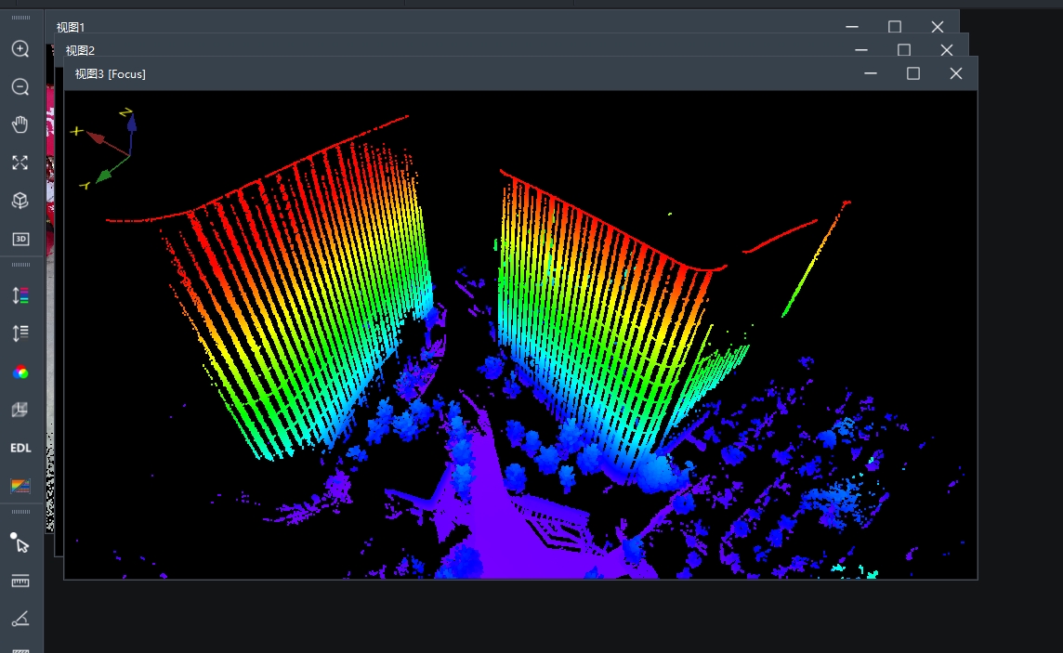Select the pan hand tool
1063x653 pixels.
20,125
